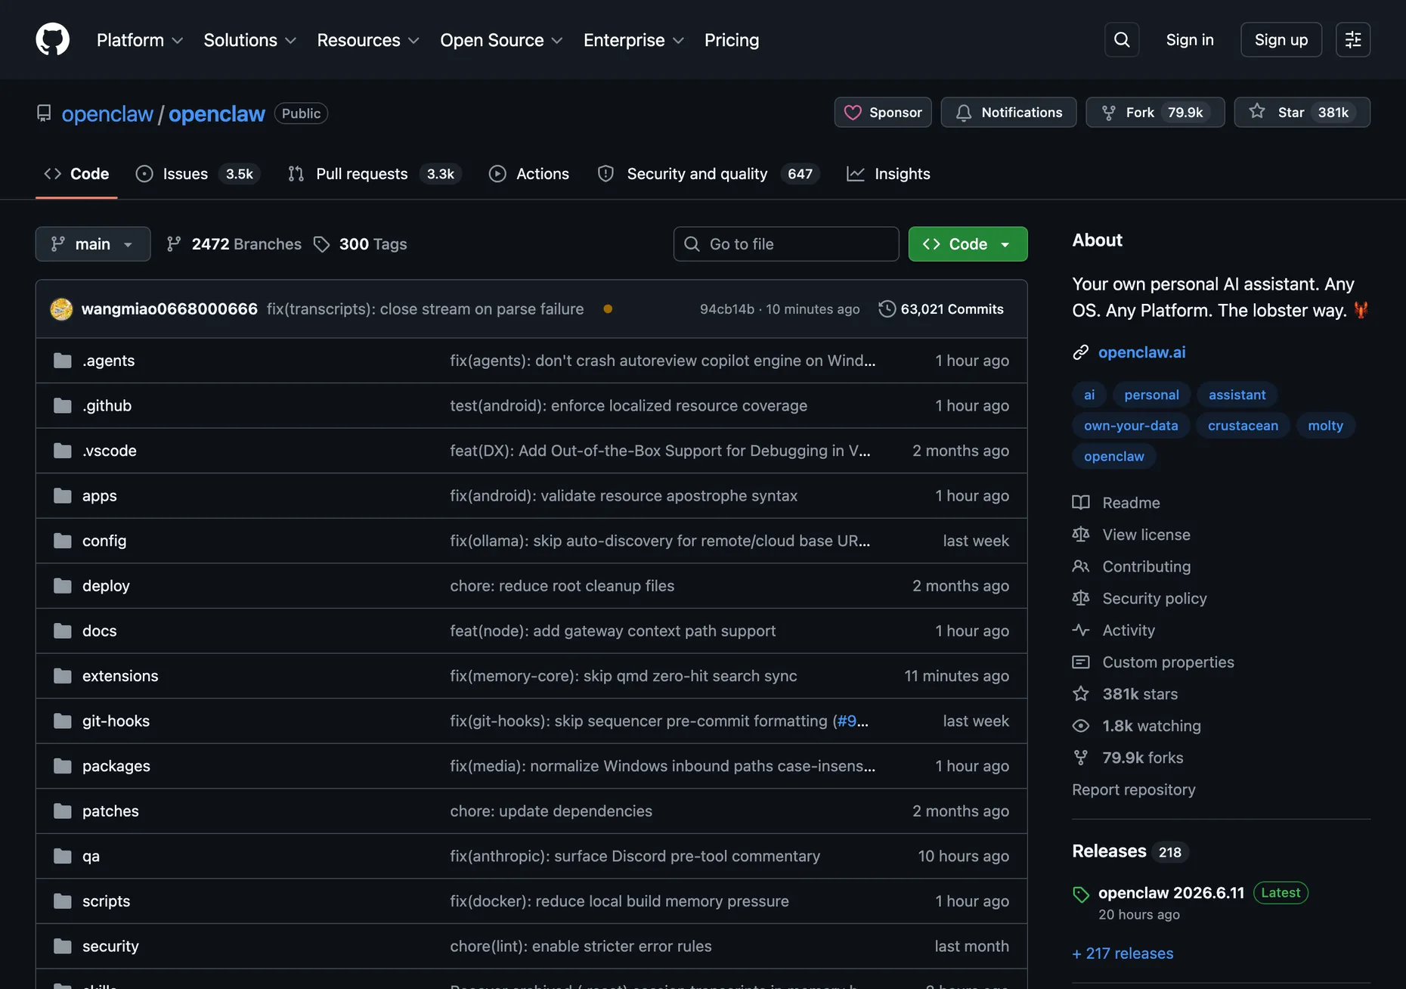Image resolution: width=1406 pixels, height=989 pixels.
Task: Open the 63,021 Commits history
Action: [x=941, y=308]
